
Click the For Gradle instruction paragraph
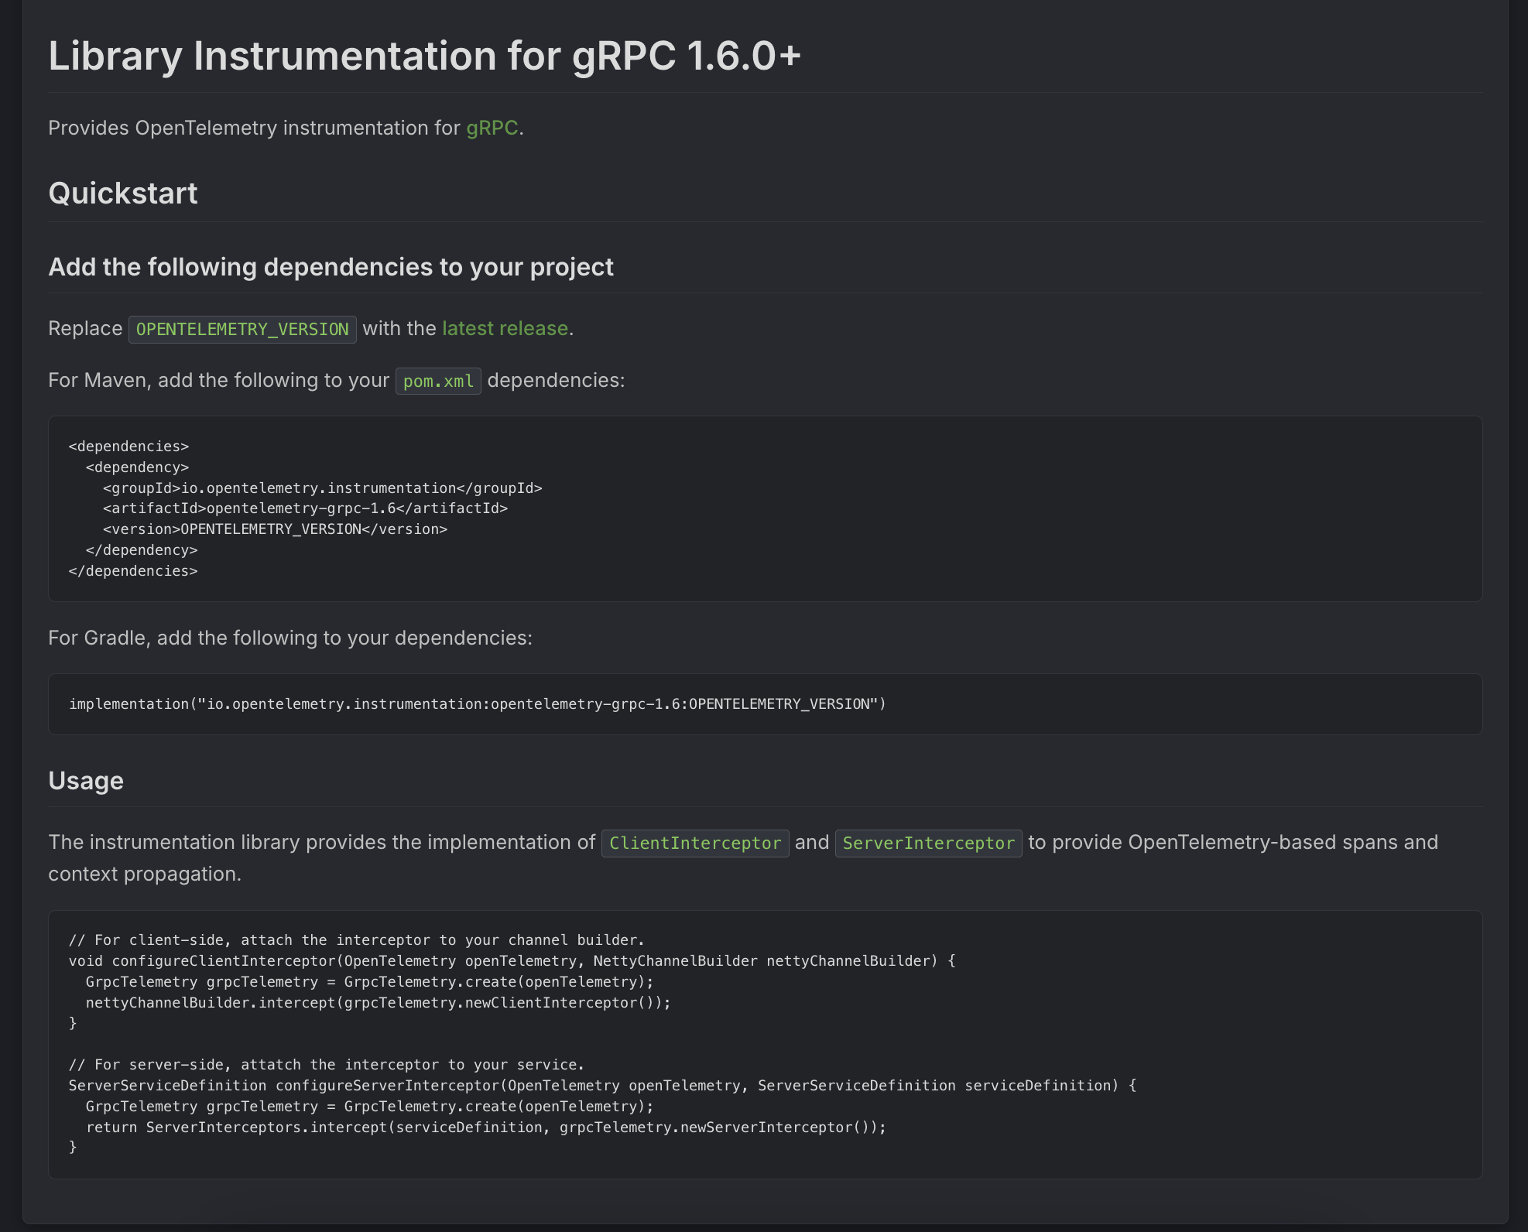[290, 638]
